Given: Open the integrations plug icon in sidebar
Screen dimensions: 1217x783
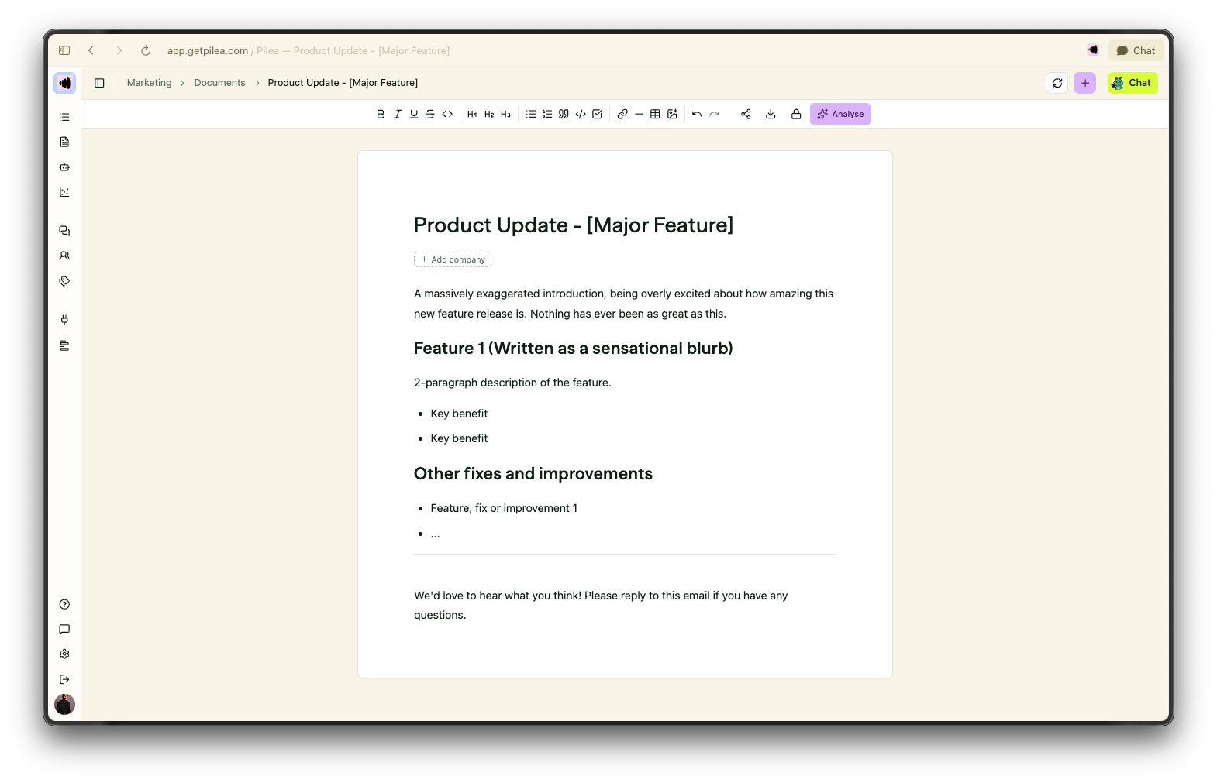Looking at the screenshot, I should tap(64, 320).
